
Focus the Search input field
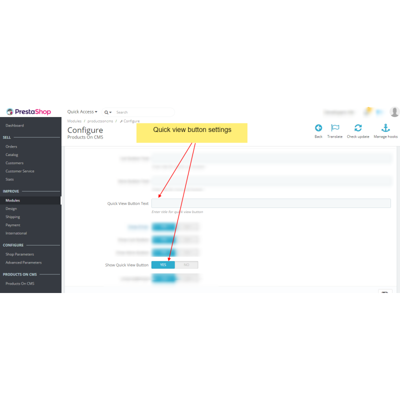(x=144, y=112)
